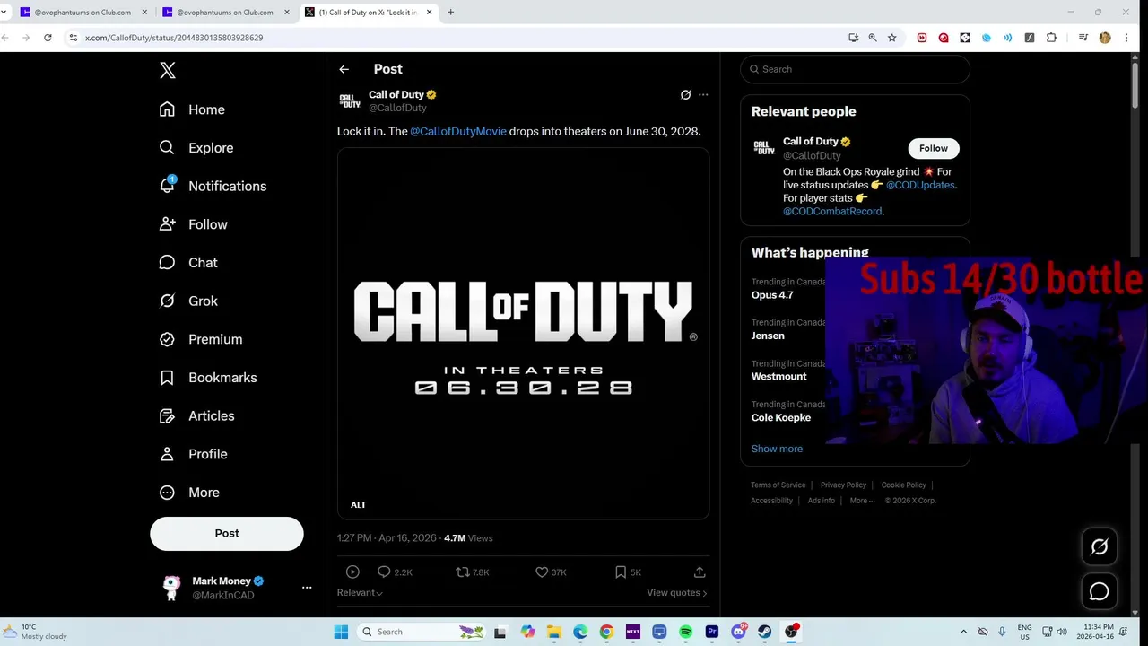Screen dimensions: 1148x646
Task: Open View quotes link
Action: pyautogui.click(x=676, y=592)
